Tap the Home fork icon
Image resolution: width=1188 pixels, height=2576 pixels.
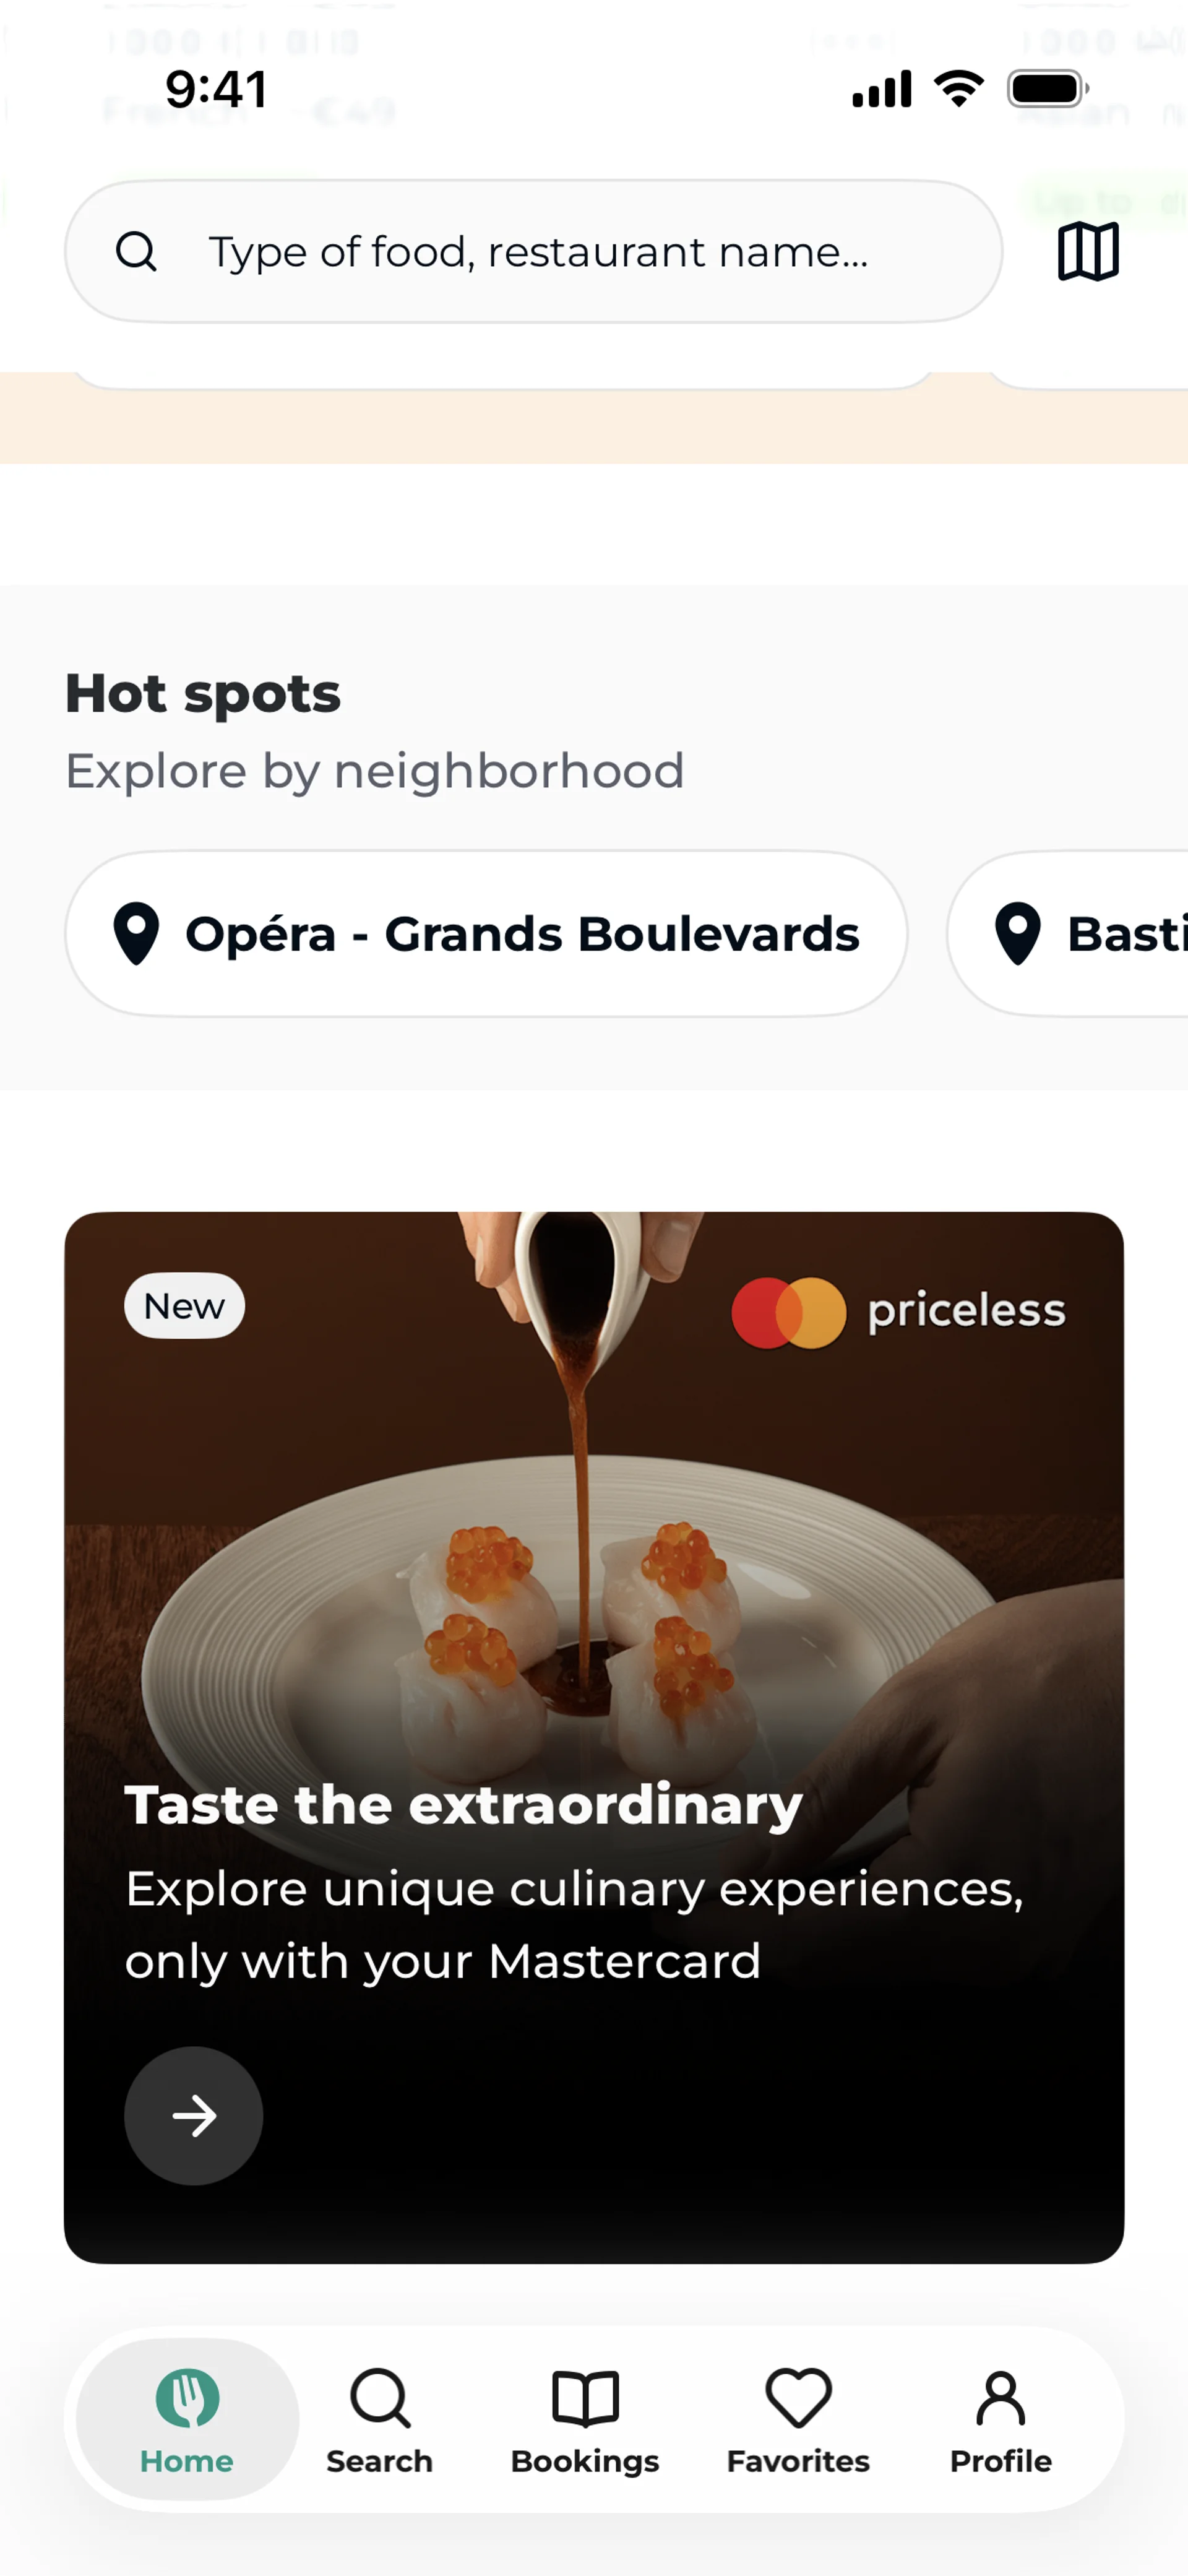point(187,2397)
